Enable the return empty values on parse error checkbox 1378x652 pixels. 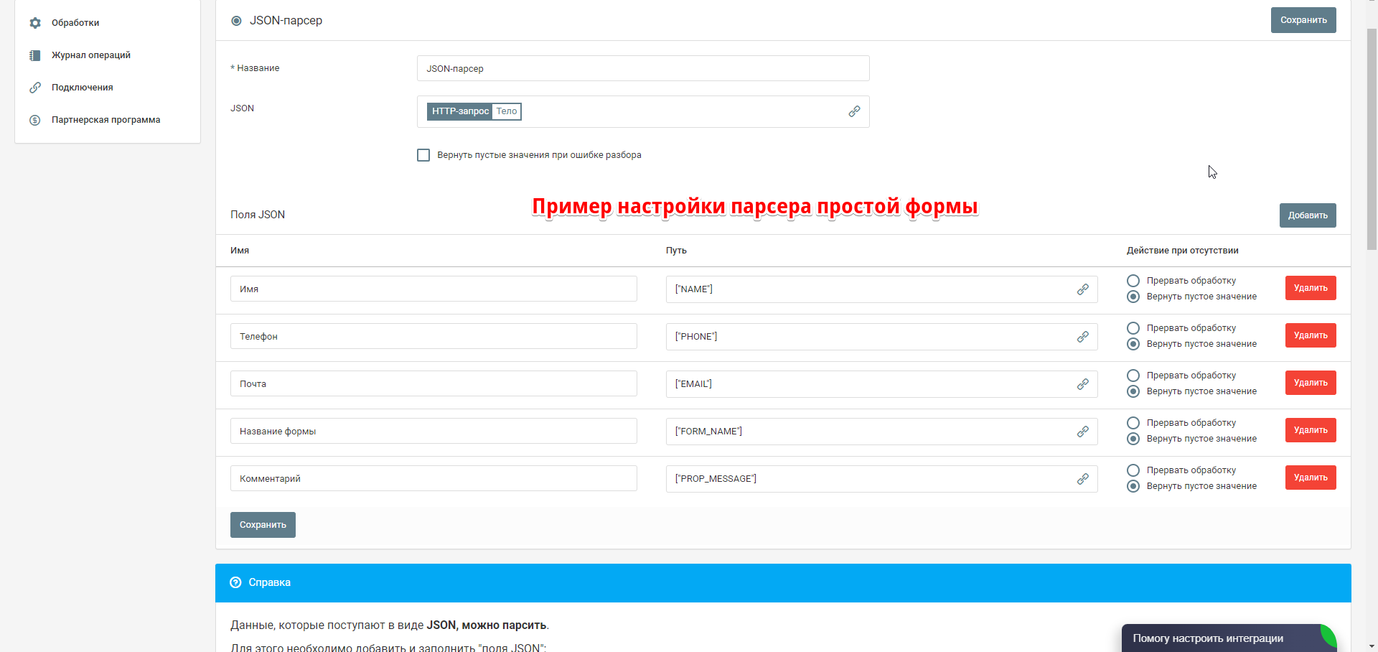[423, 155]
